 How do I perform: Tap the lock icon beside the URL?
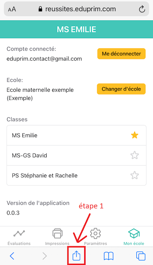pos(40,9)
